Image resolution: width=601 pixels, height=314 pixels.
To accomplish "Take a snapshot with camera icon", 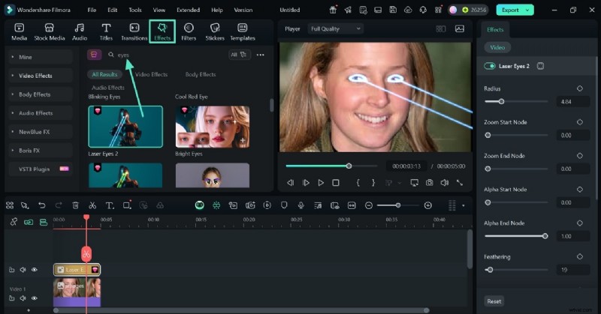I will coord(429,183).
